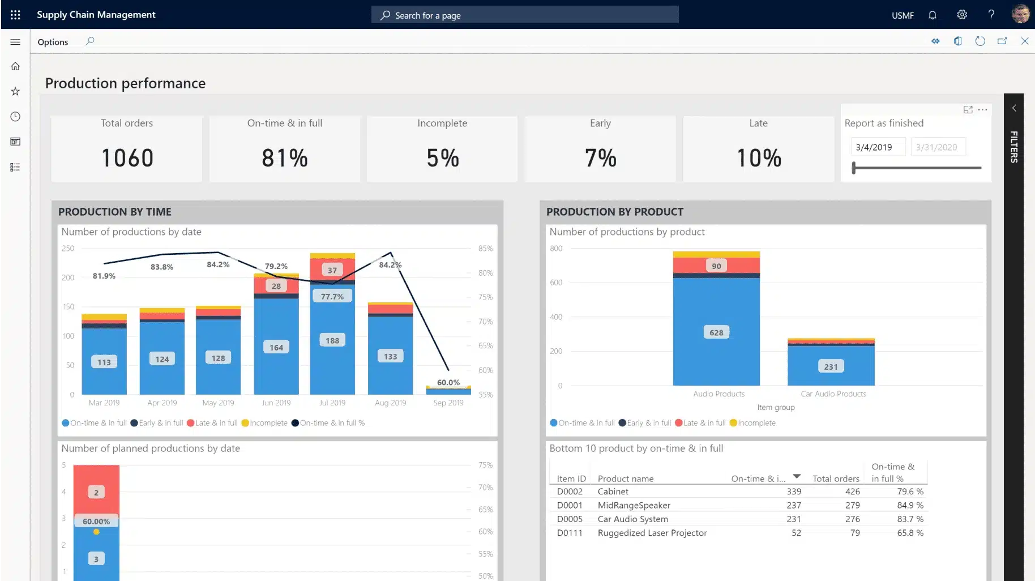Open user profile avatar
The height and width of the screenshot is (581, 1035).
pyautogui.click(x=1021, y=14)
